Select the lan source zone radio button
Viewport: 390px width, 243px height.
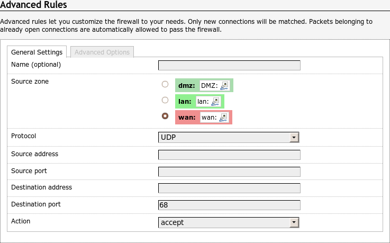(x=165, y=100)
